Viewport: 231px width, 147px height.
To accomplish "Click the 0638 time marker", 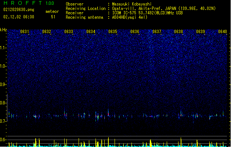I will click(178, 32).
